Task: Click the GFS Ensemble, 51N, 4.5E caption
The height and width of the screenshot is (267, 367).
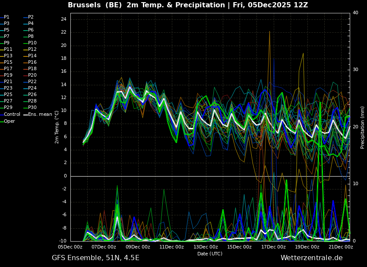Action: pyautogui.click(x=95, y=258)
